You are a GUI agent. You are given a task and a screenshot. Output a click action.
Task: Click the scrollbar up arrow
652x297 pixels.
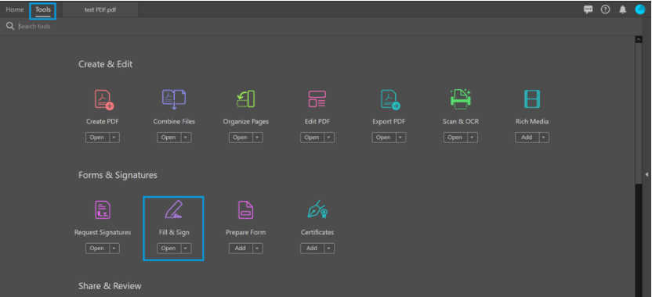[639, 39]
